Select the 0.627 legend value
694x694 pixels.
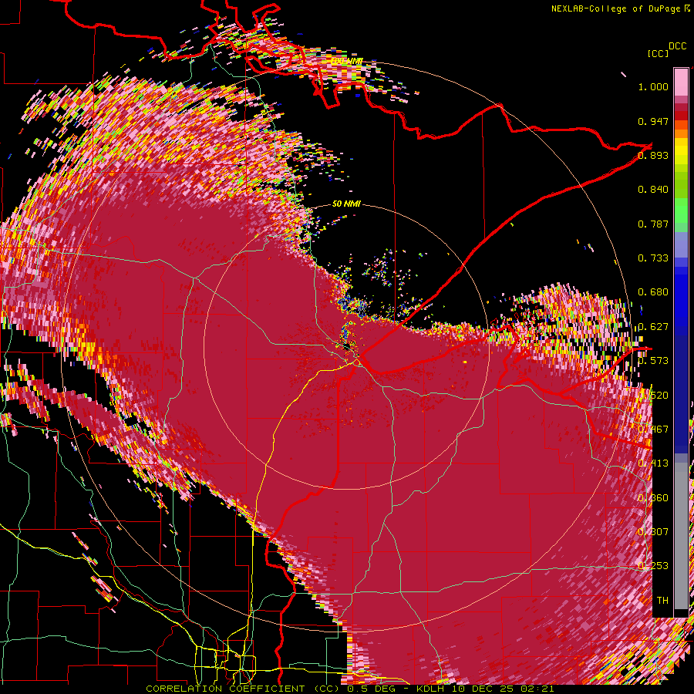[653, 327]
